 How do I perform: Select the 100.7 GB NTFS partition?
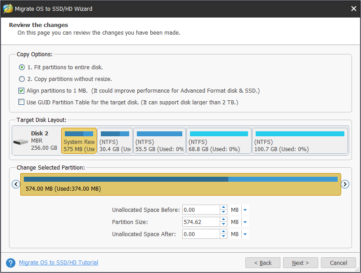[300, 141]
